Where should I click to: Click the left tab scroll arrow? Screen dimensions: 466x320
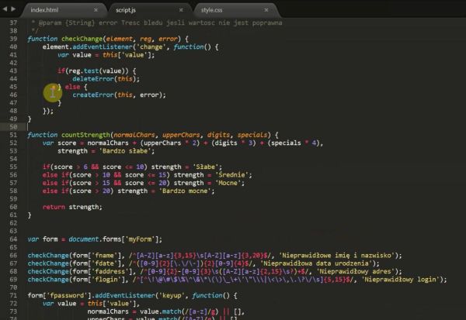tap(6, 11)
